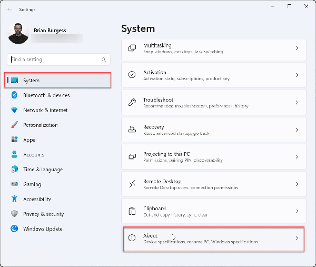This screenshot has width=316, height=267.
Task: Click the Multitasking windows icon
Action: point(132,48)
